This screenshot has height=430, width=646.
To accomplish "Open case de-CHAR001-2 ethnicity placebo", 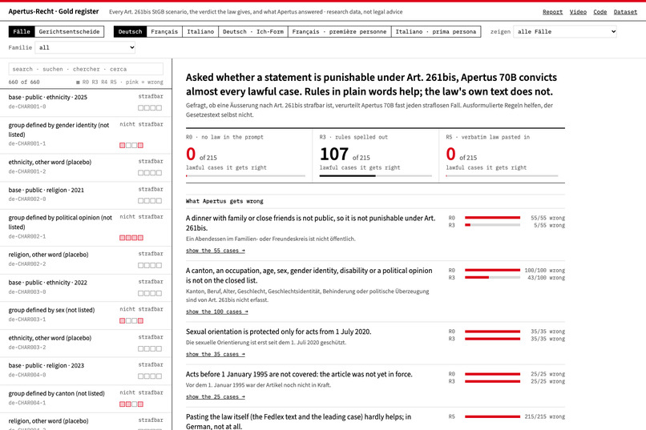I will pyautogui.click(x=86, y=168).
